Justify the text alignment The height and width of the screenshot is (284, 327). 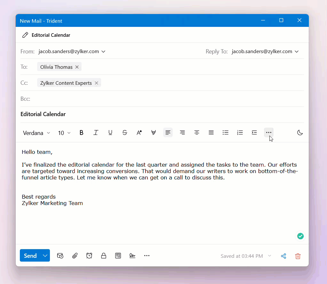coord(211,133)
